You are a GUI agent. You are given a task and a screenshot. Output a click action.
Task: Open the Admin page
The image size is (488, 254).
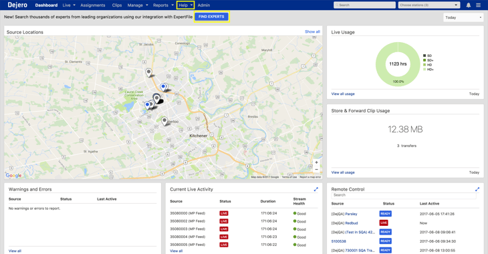click(204, 5)
